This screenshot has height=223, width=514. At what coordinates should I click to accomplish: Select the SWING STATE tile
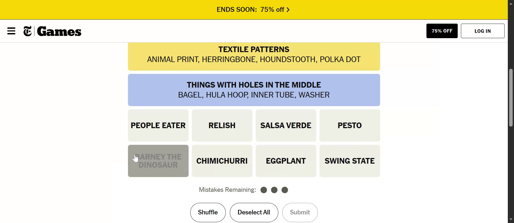(350, 161)
